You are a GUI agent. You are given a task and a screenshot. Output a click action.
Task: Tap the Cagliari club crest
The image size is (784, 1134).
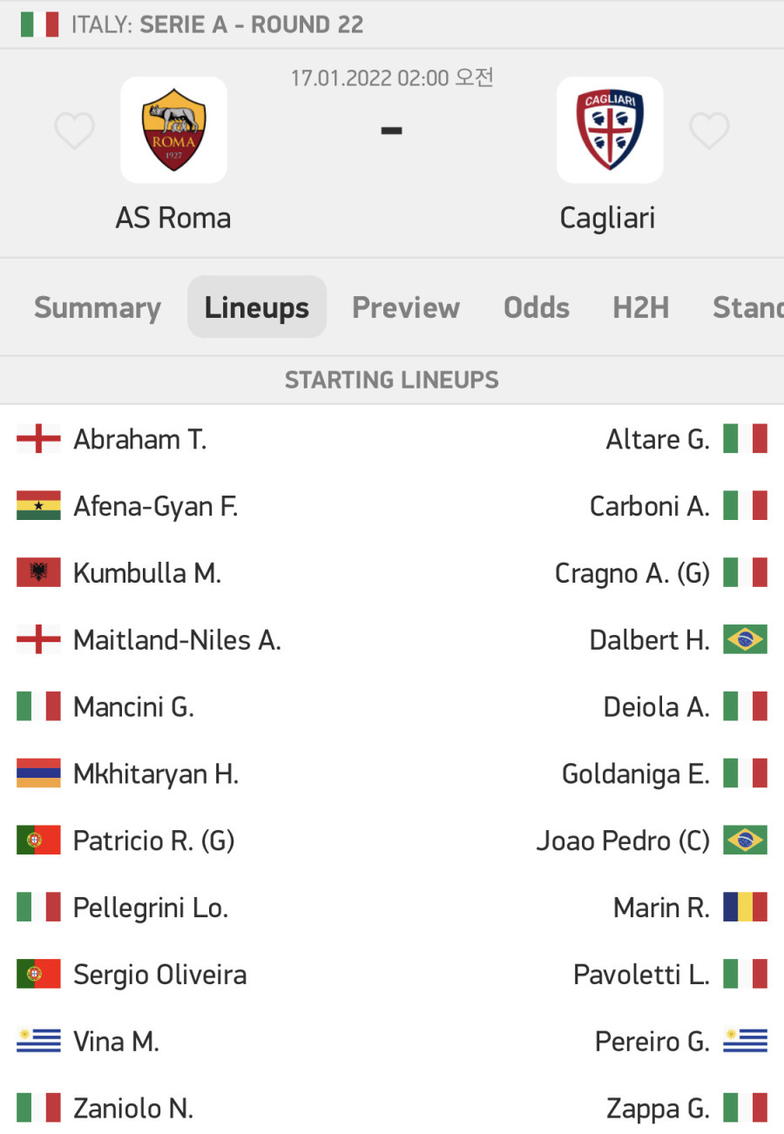[x=610, y=130]
